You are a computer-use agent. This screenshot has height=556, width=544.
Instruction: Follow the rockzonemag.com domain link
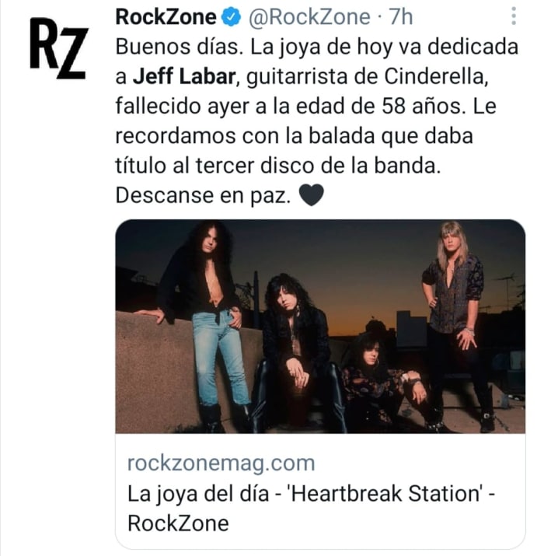pos(221,463)
